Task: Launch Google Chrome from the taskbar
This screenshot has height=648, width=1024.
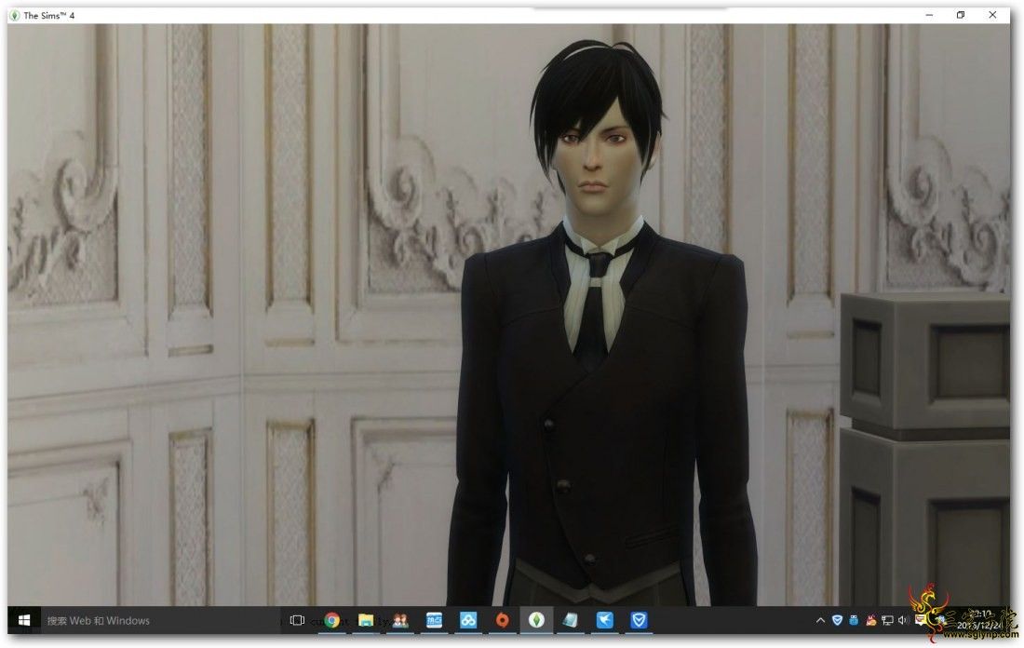Action: 331,621
